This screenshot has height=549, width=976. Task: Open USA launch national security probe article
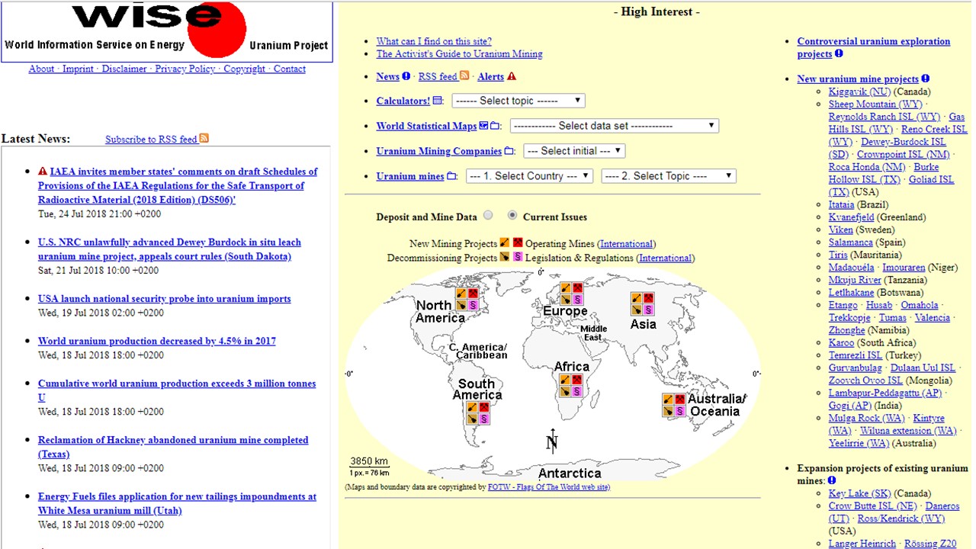164,299
